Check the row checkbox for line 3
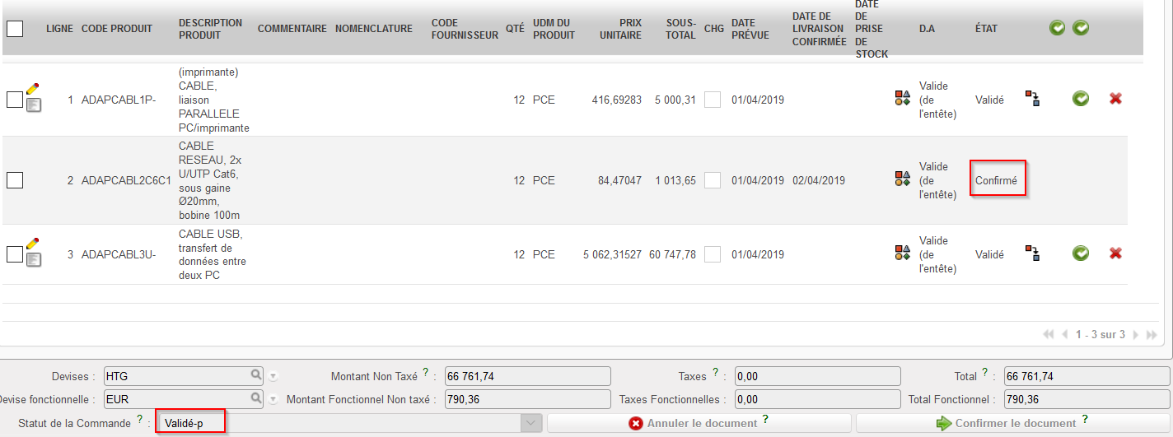The image size is (1173, 437). click(15, 253)
